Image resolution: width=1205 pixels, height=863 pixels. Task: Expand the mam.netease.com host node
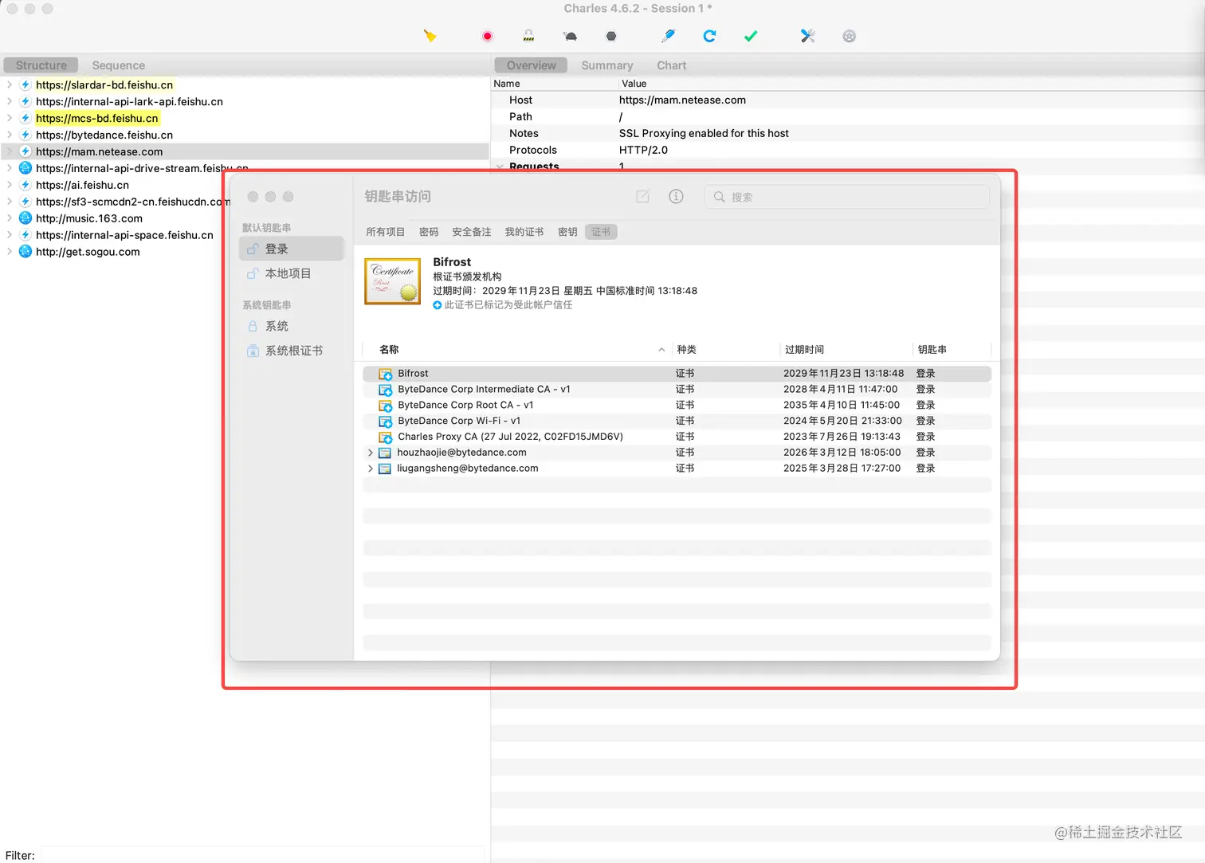(9, 151)
